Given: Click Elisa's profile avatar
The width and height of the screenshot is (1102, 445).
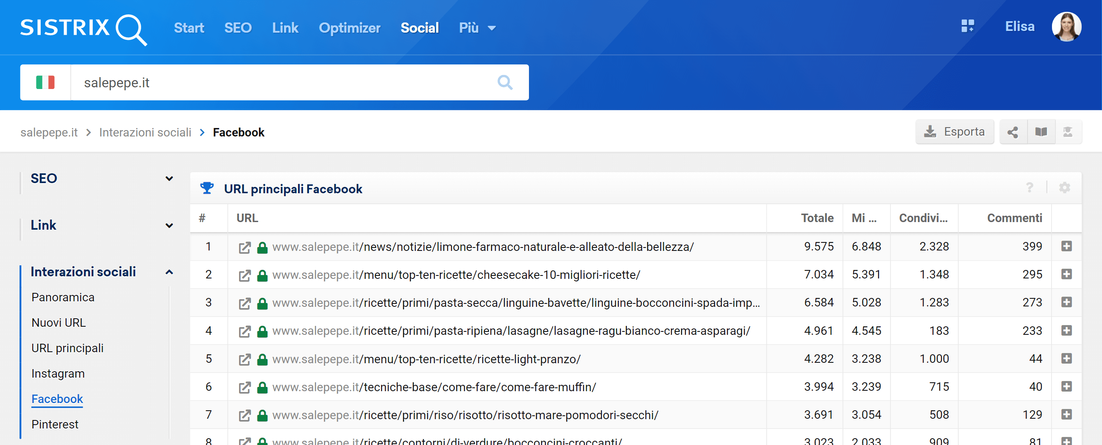Looking at the screenshot, I should 1066,27.
